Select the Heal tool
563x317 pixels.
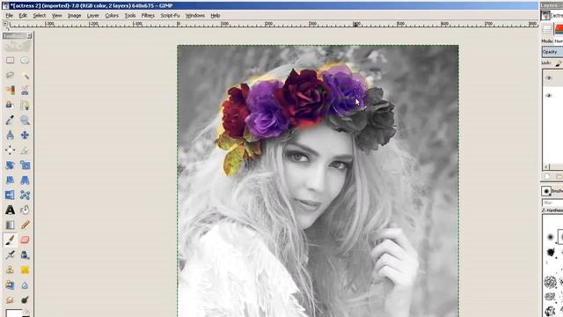25,270
